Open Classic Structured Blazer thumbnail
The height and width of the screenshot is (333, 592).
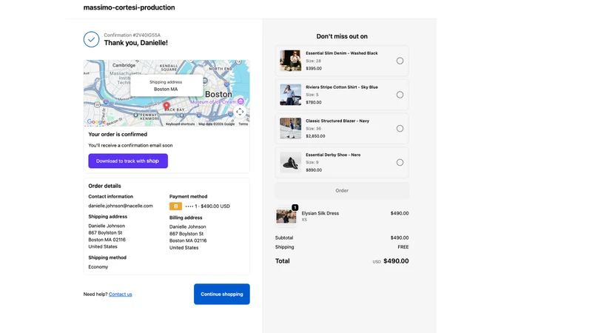pyautogui.click(x=290, y=128)
